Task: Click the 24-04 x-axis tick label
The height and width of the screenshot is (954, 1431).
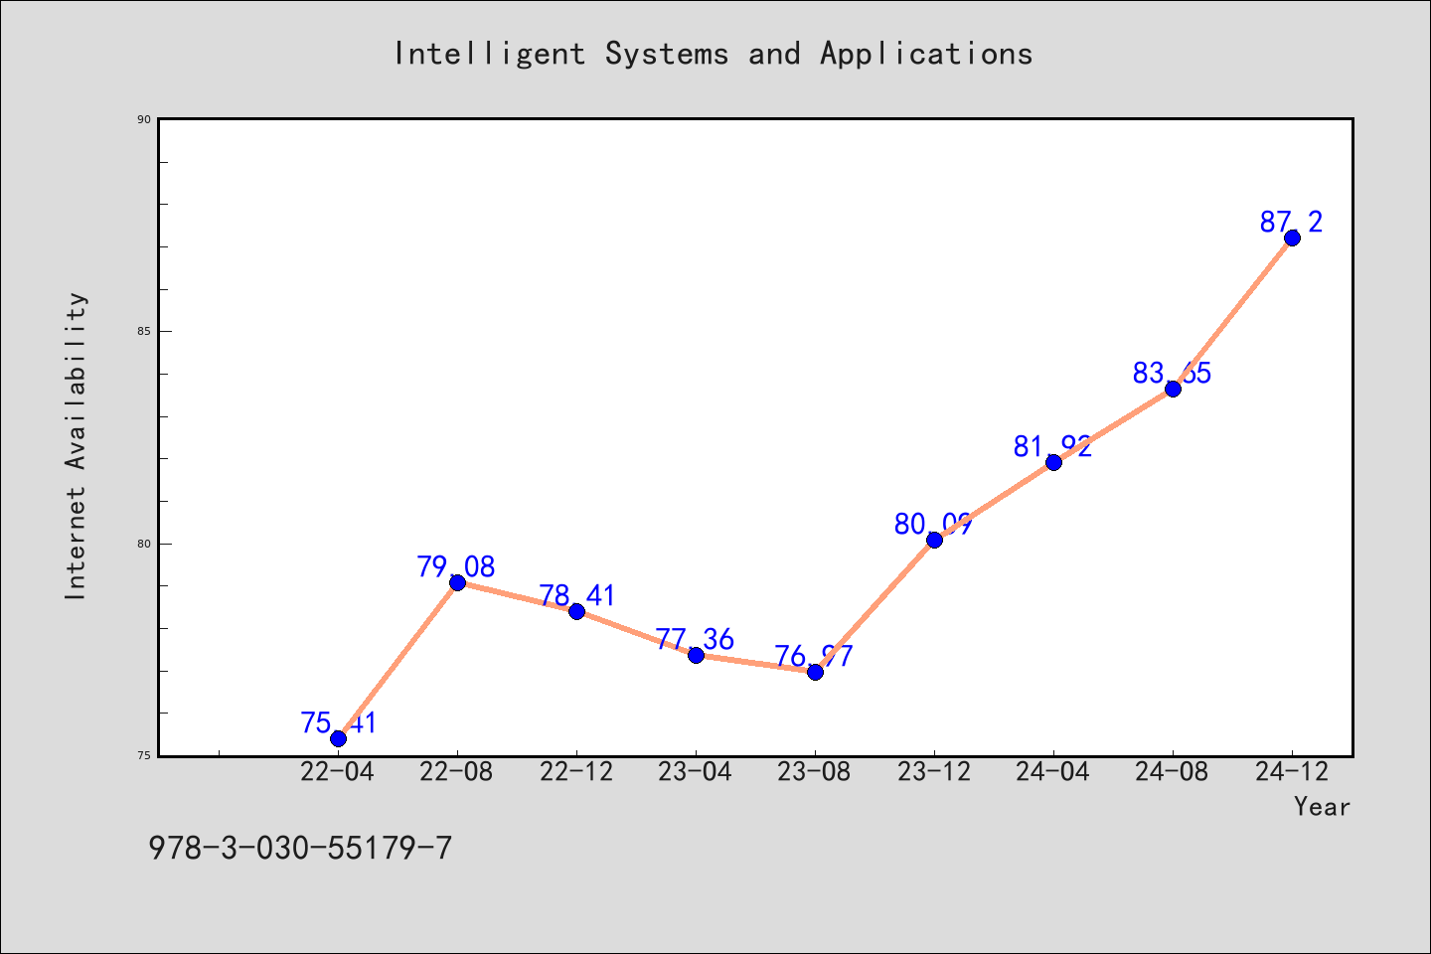Action: point(1053,772)
